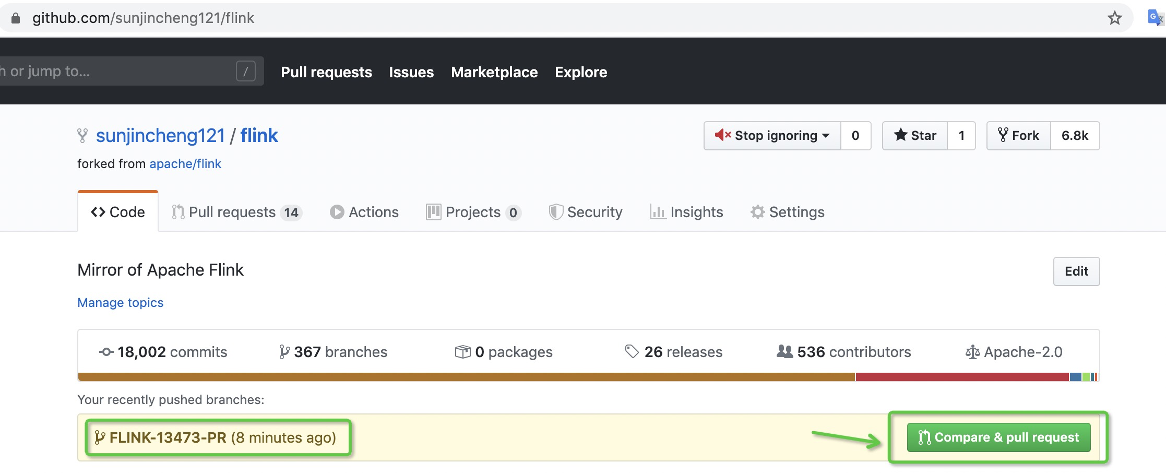Go to Issues in the top navigation
The image size is (1166, 474).
click(411, 72)
